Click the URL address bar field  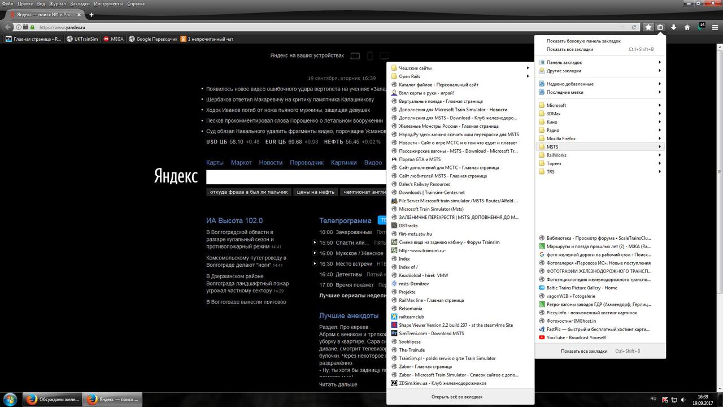[328, 27]
